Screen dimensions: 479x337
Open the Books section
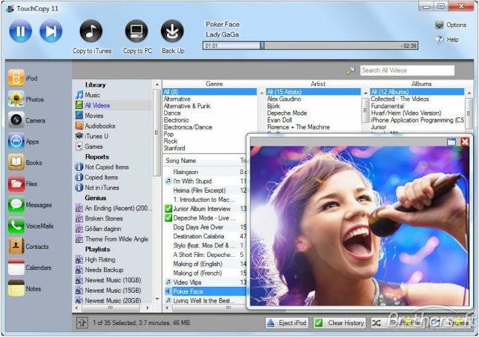point(25,162)
